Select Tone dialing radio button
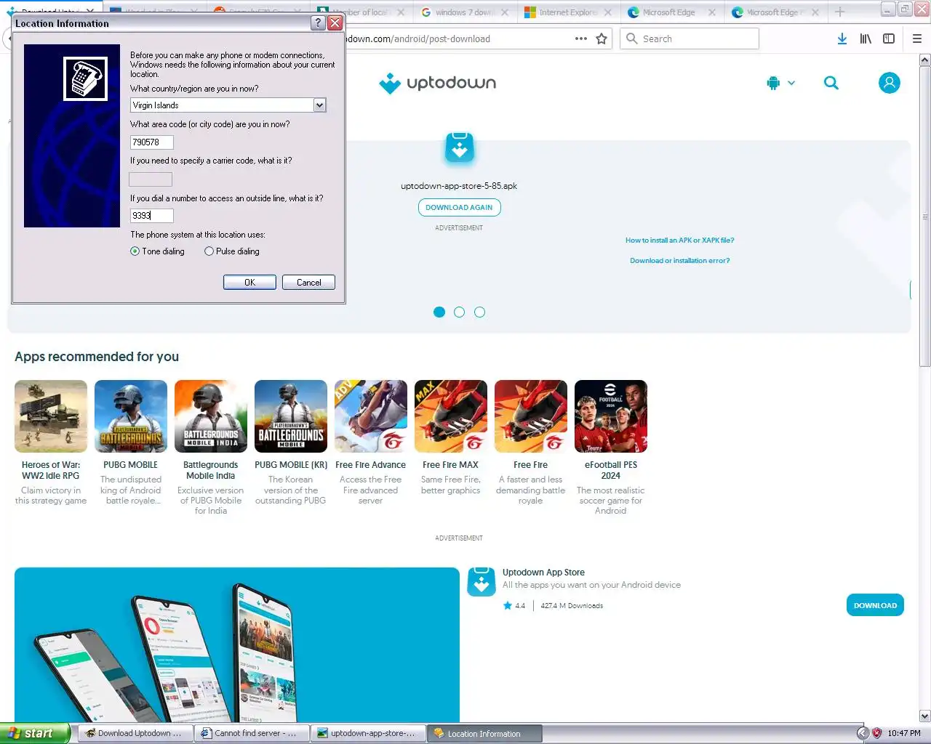This screenshot has height=744, width=931. [157, 251]
